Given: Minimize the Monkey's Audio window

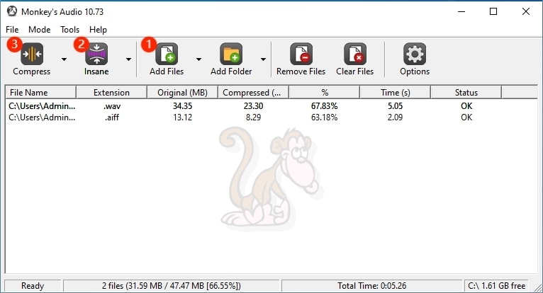Looking at the screenshot, I should pos(461,11).
